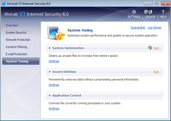
Task: Close the AhnLab V3 window
Action: pos(165,4)
